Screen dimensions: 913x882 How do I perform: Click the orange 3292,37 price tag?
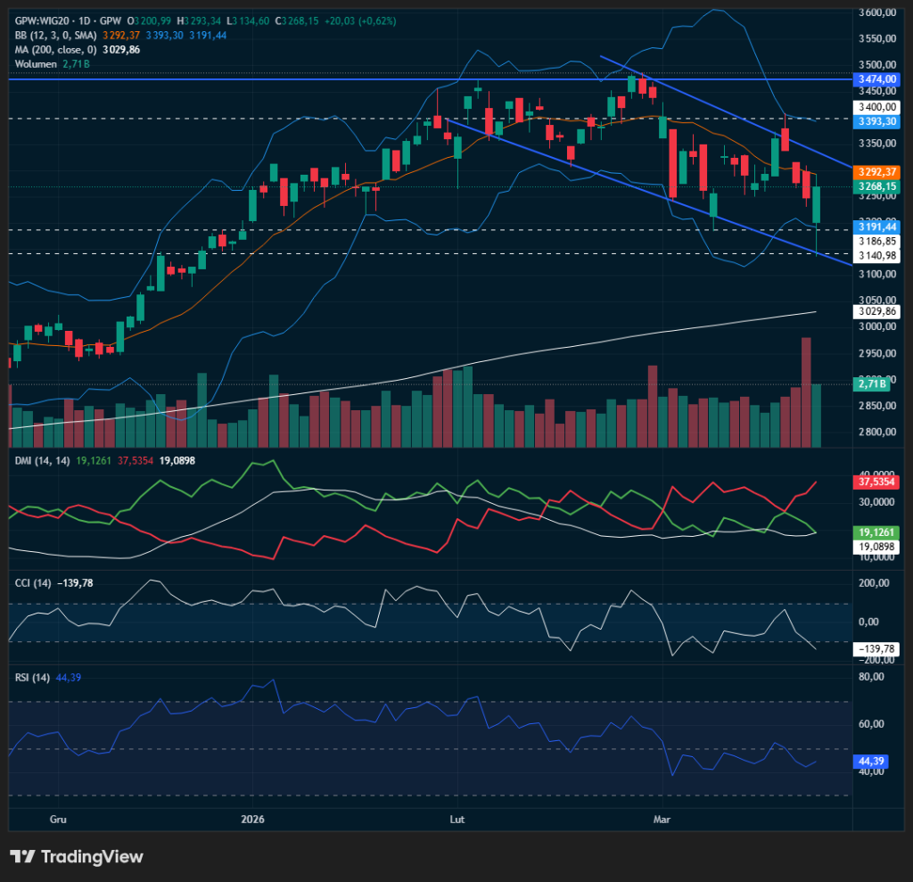point(876,171)
